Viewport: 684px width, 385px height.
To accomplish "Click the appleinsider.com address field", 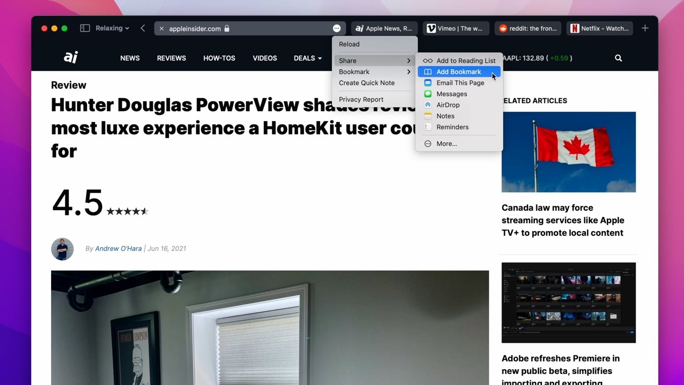I will coord(250,29).
